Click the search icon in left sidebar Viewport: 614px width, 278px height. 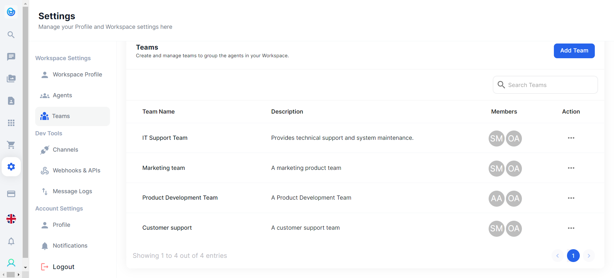(11, 35)
